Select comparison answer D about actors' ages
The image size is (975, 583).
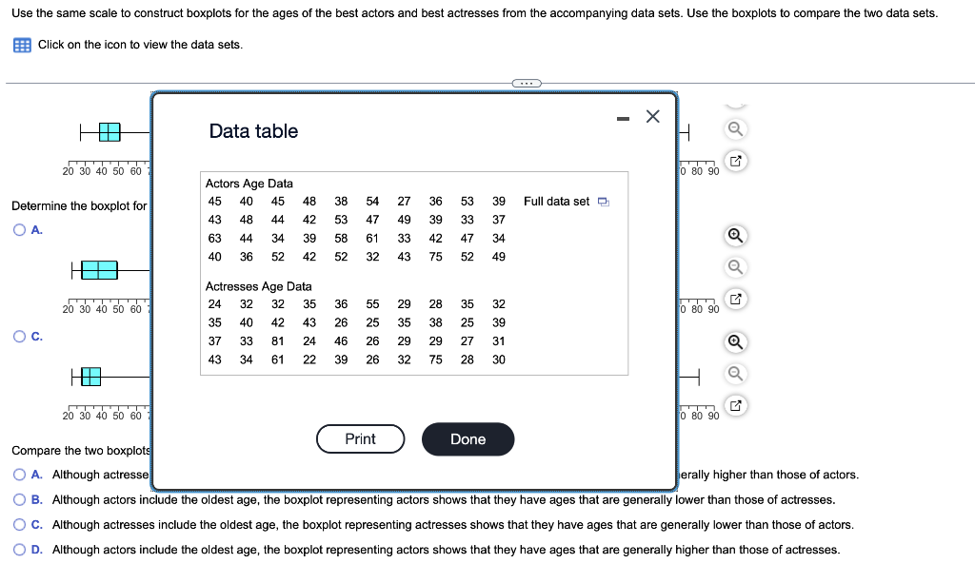click(18, 549)
